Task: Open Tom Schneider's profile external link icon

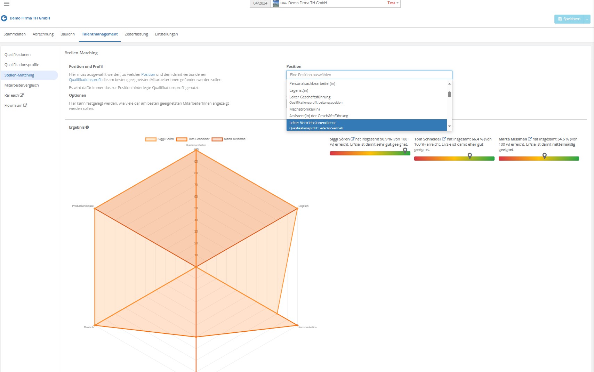Action: (444, 139)
